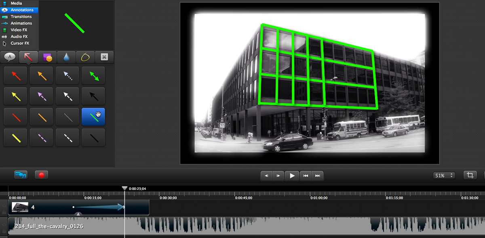The image size is (485, 238).
Task: Select the blur water drop annotation category
Action: point(66,57)
